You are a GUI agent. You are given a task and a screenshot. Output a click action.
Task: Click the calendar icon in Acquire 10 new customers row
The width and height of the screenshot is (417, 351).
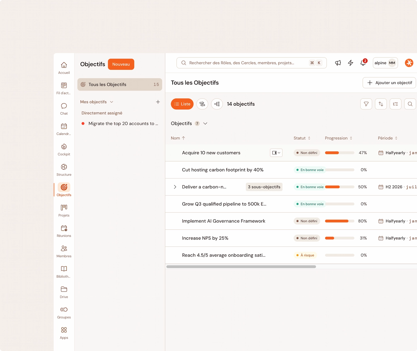pos(381,153)
